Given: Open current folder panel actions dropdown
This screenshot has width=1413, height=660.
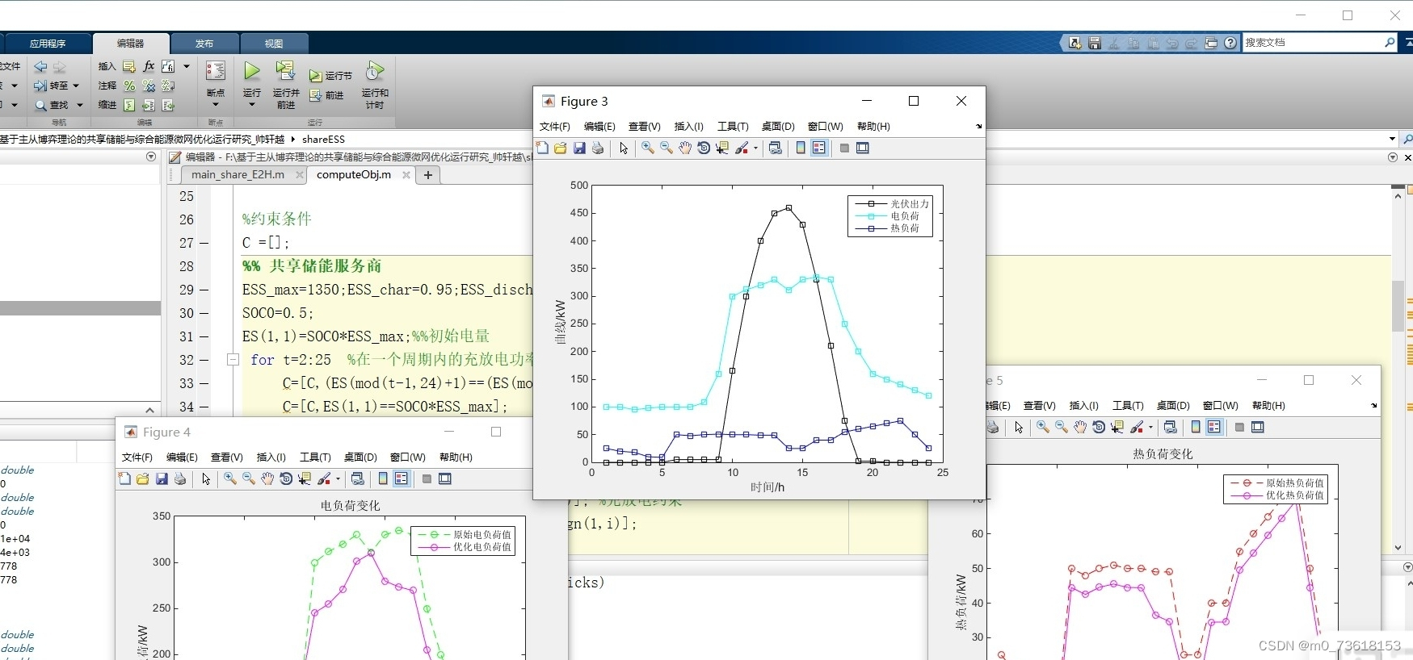Looking at the screenshot, I should click(151, 157).
